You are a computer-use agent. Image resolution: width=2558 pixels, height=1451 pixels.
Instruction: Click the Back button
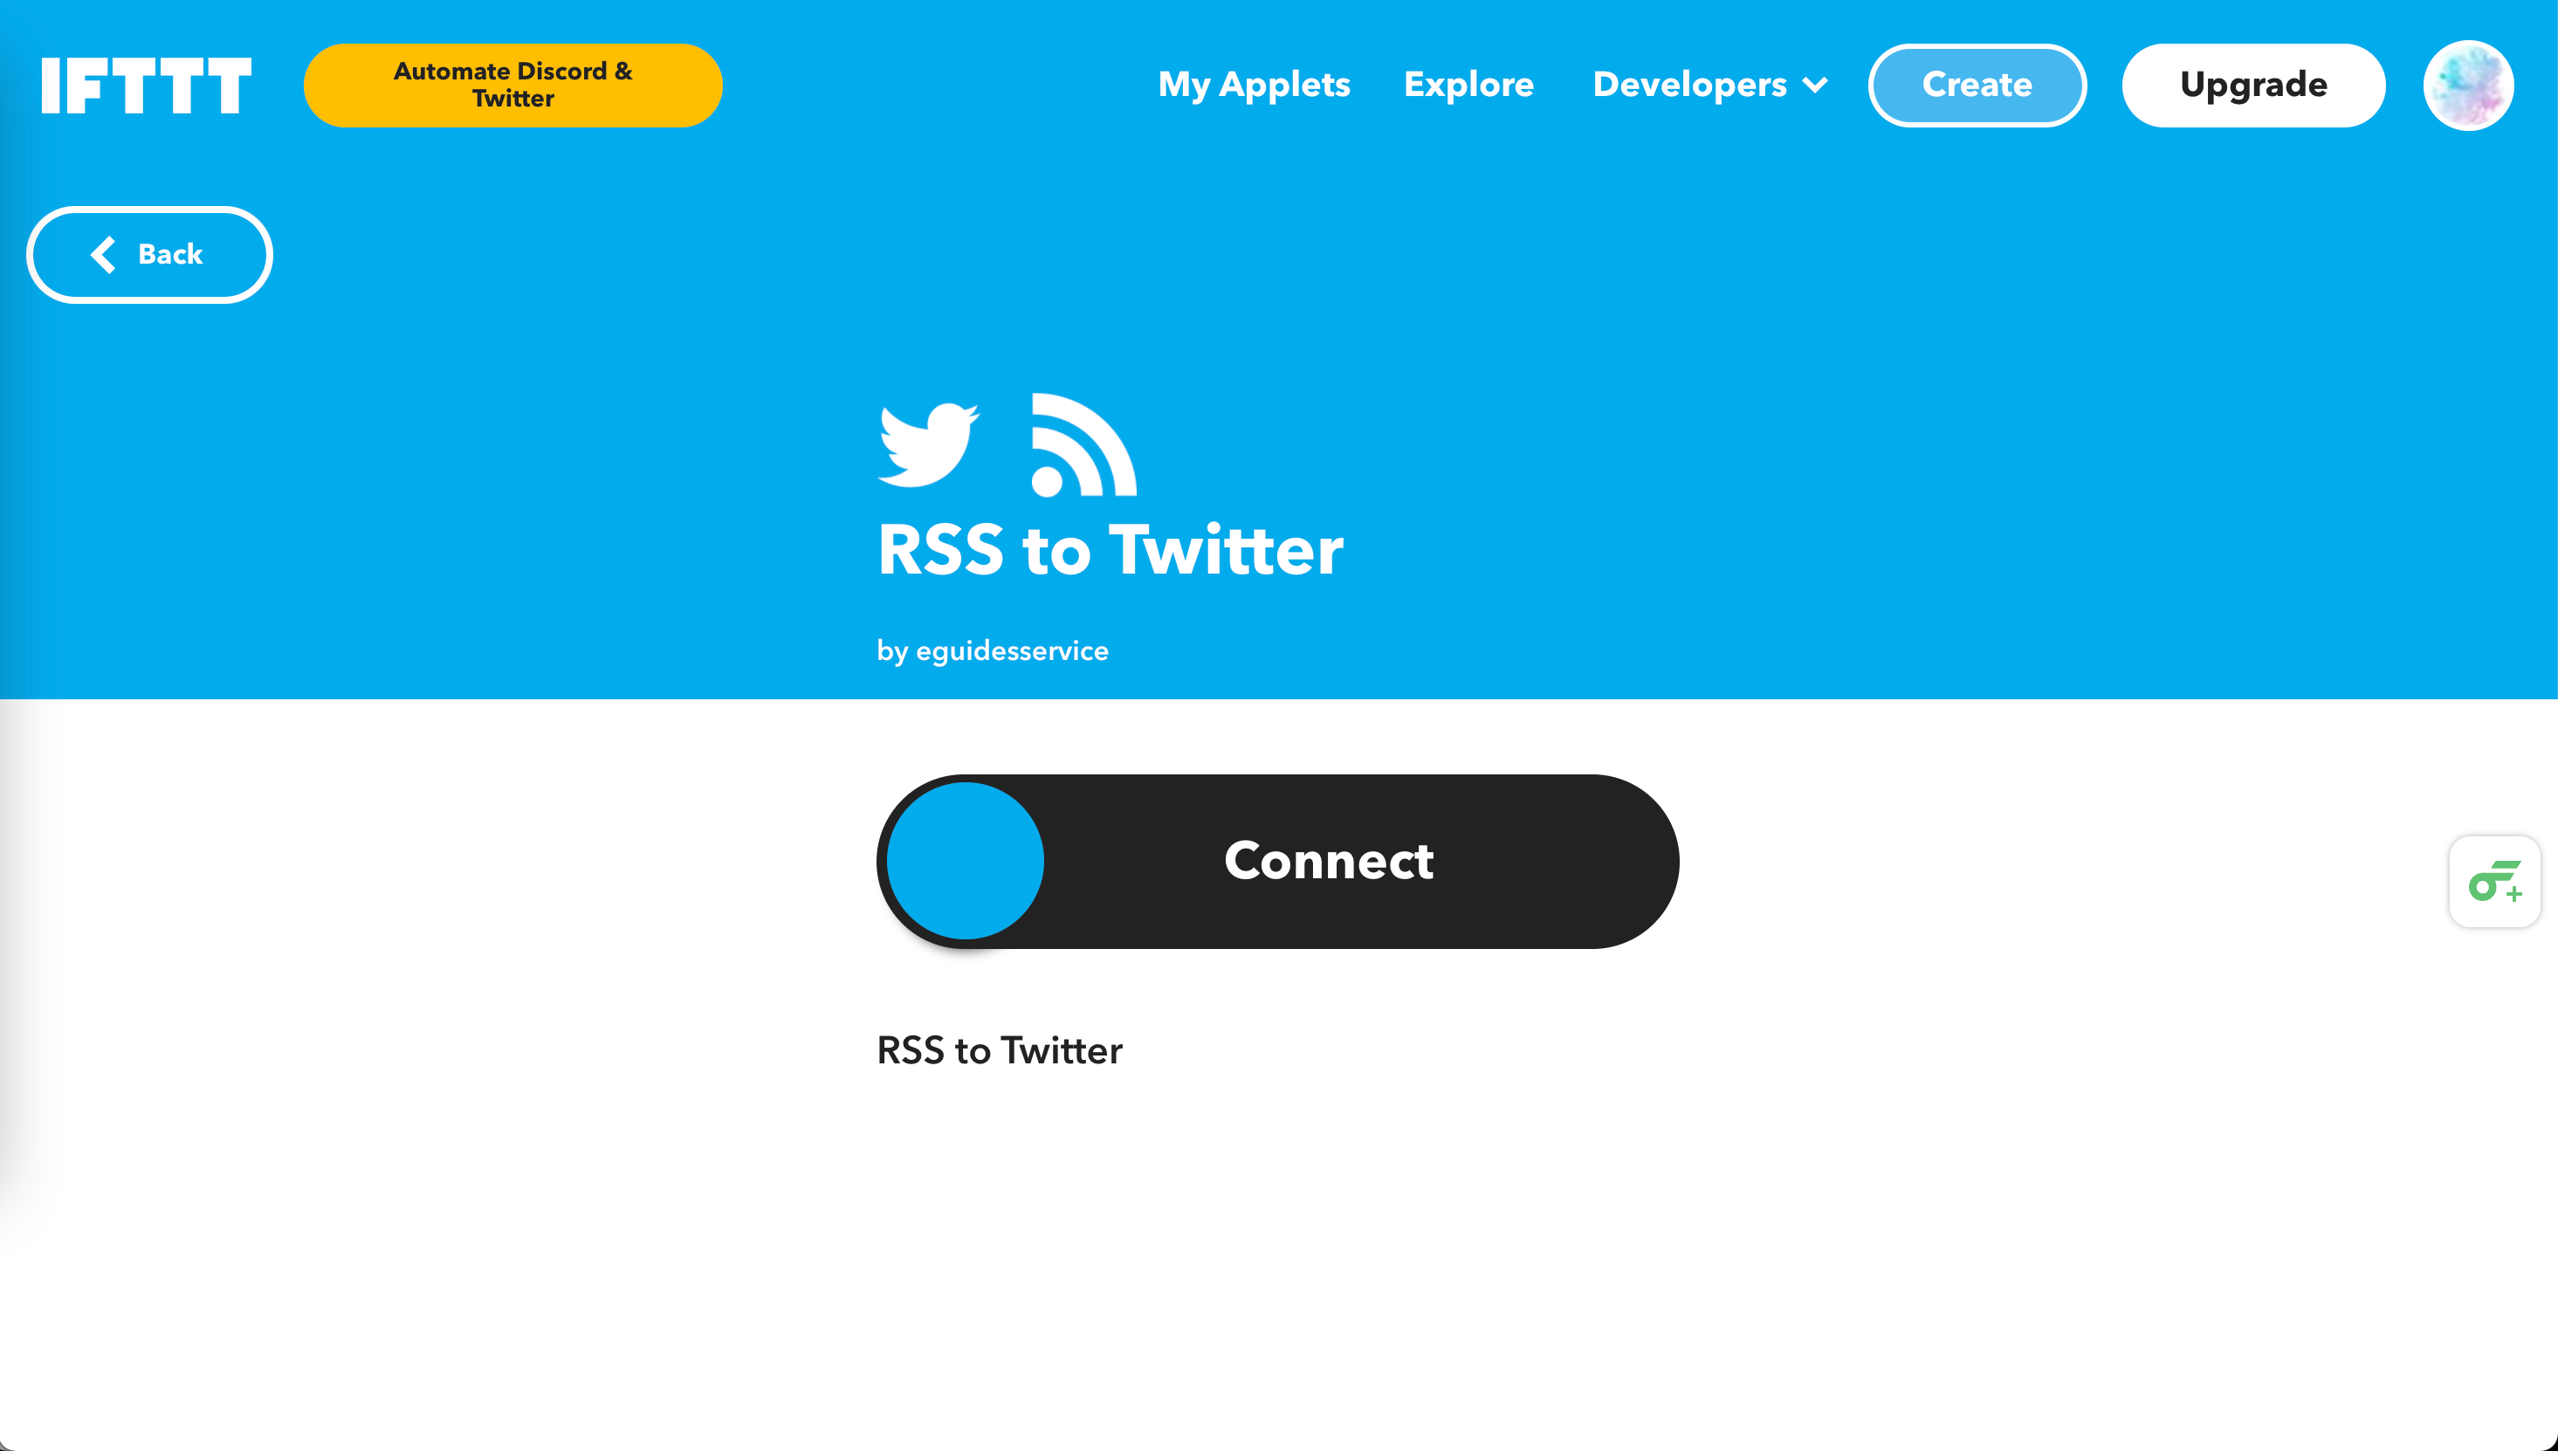tap(148, 253)
